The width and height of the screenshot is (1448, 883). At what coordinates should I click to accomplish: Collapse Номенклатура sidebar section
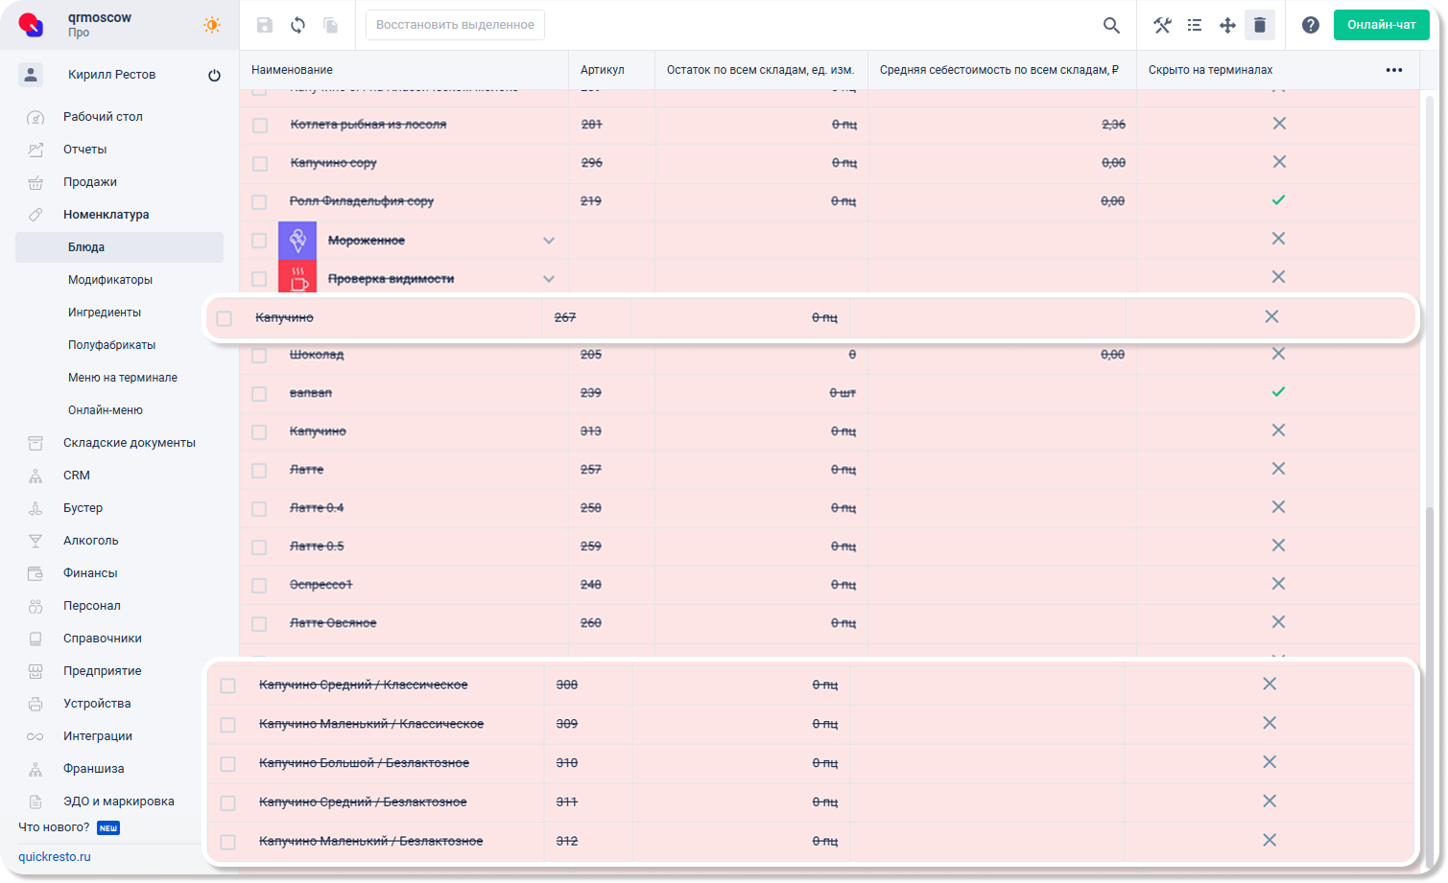pos(107,215)
